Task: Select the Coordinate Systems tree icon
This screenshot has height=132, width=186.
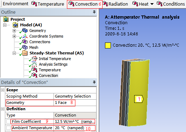Action: point(25,36)
